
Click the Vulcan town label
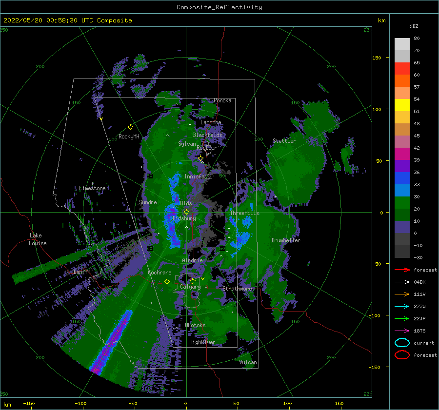coord(248,362)
